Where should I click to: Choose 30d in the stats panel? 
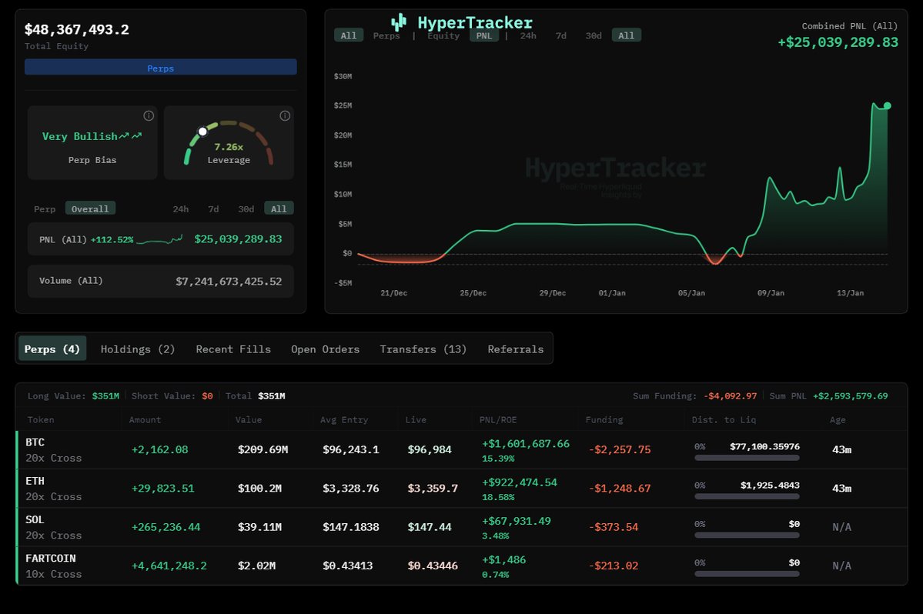246,209
